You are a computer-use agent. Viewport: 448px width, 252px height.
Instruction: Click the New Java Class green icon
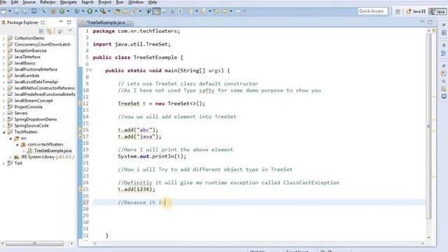[62, 11]
